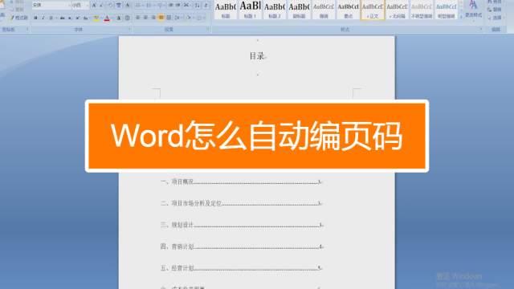The image size is (514, 289).
Task: Open the Change Case dropdown
Action: coord(86,18)
